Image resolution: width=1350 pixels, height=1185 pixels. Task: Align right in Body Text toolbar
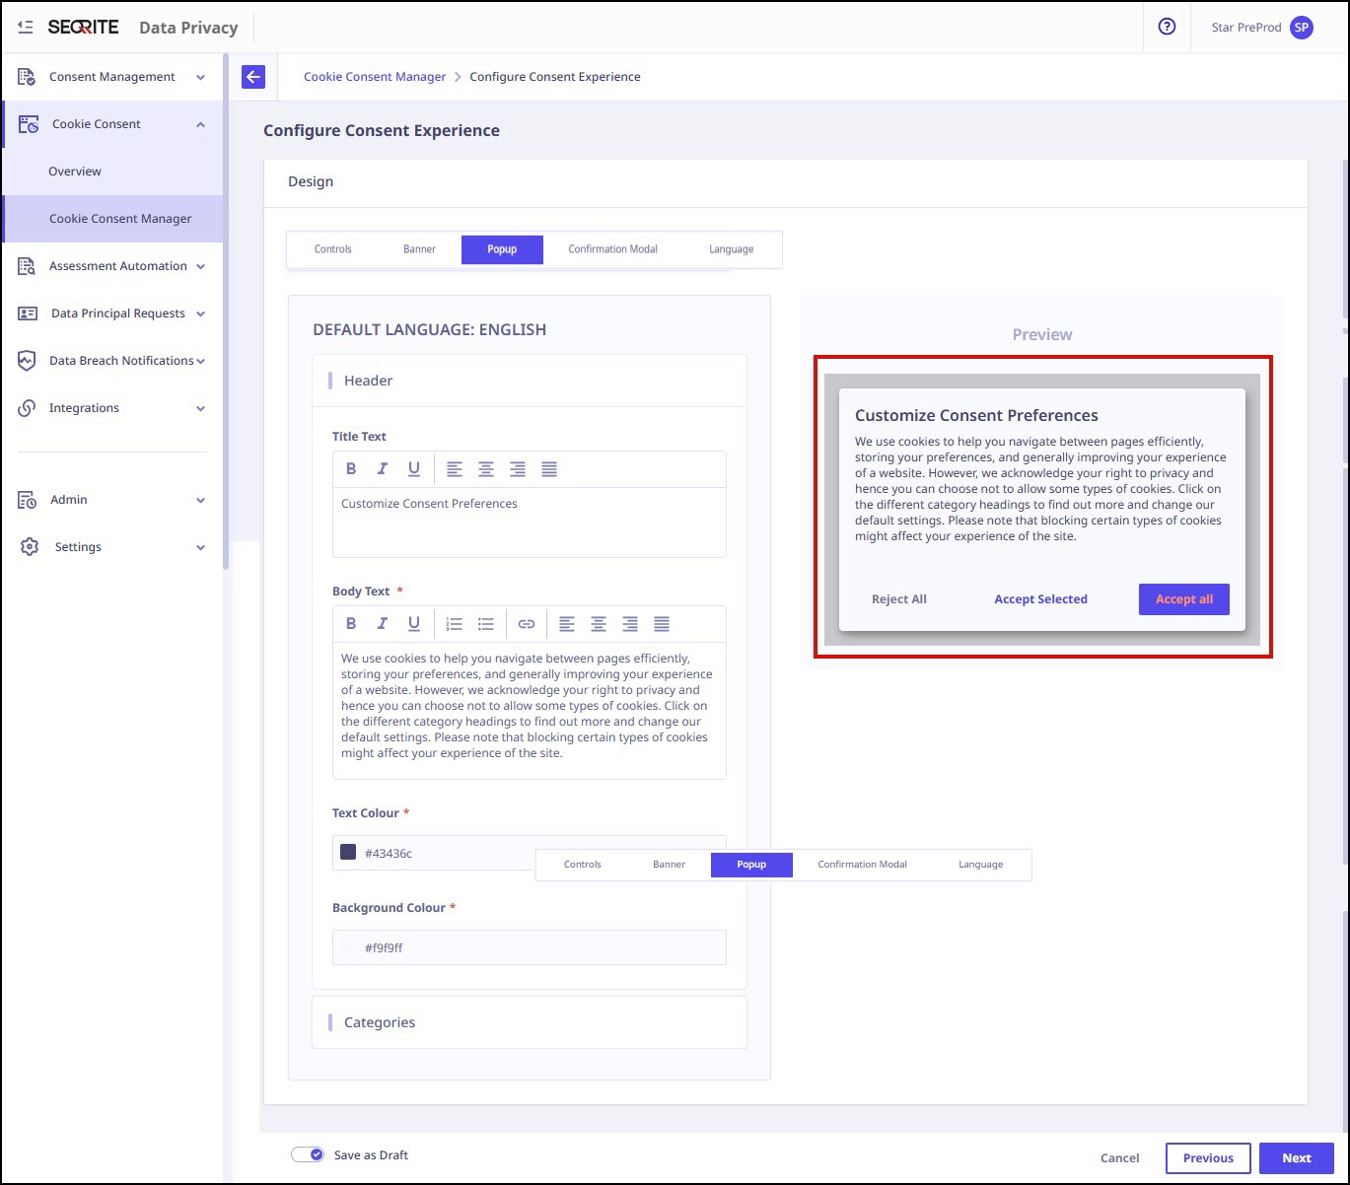[x=630, y=624]
